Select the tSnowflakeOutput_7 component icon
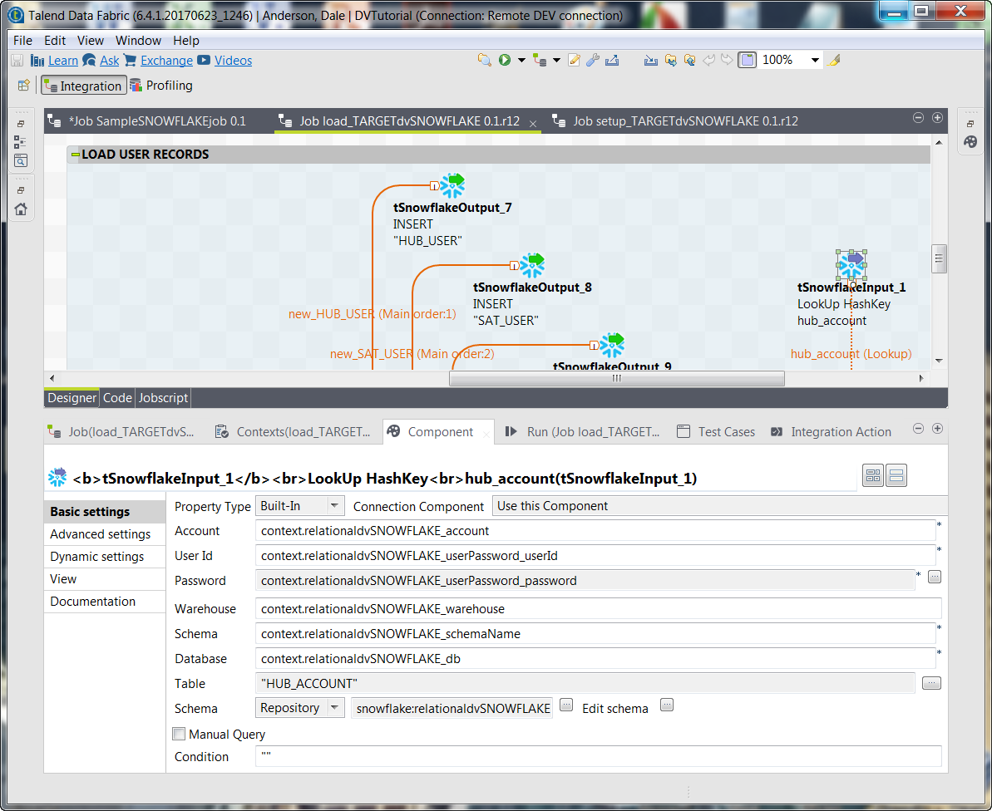This screenshot has height=811, width=992. (452, 185)
